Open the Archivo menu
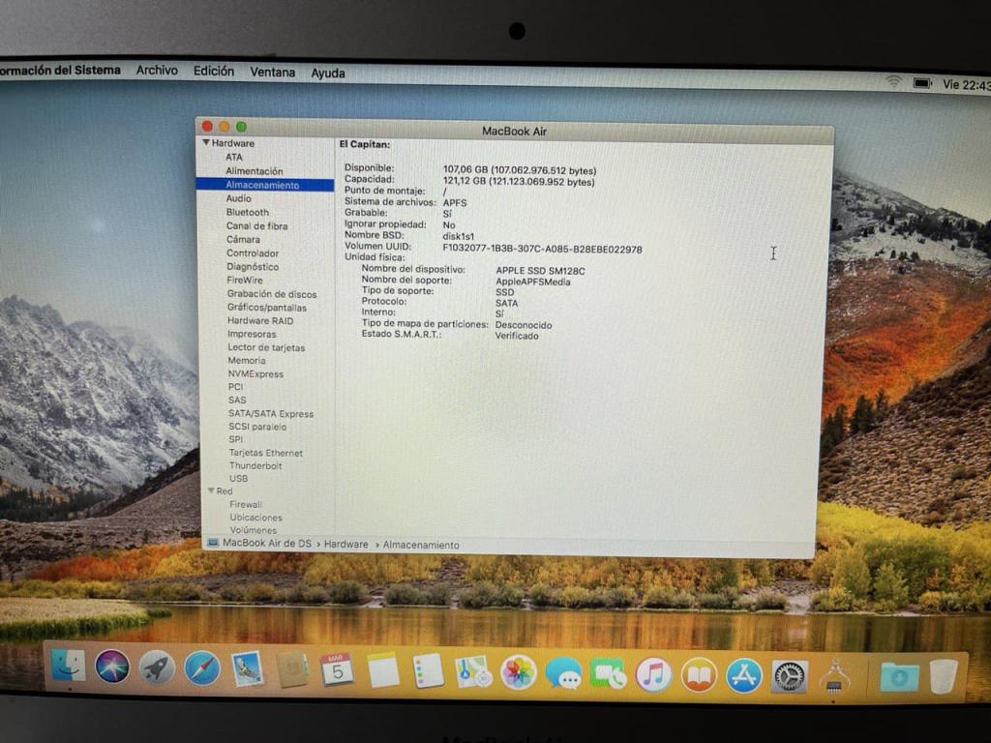Screen dimensions: 991x743 (x=157, y=71)
